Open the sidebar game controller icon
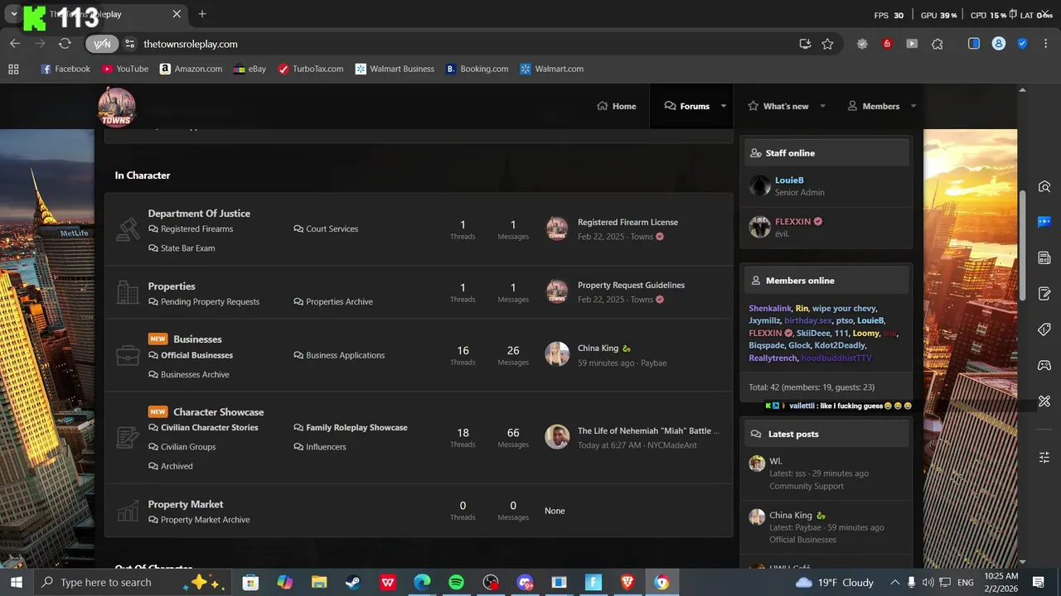Screen dimensions: 1061x596 click(1044, 365)
